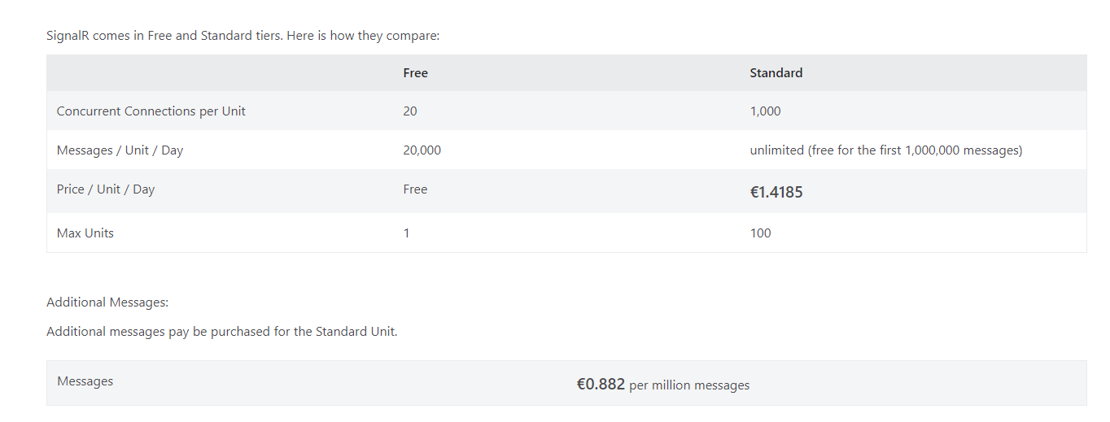Click the Standard tier's Max Units value 100

pos(760,233)
